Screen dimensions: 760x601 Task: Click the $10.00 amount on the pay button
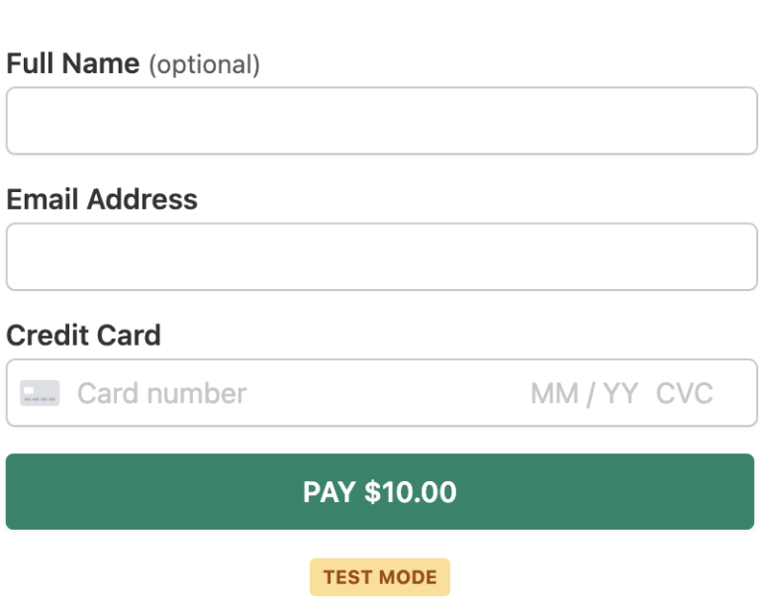tap(411, 492)
